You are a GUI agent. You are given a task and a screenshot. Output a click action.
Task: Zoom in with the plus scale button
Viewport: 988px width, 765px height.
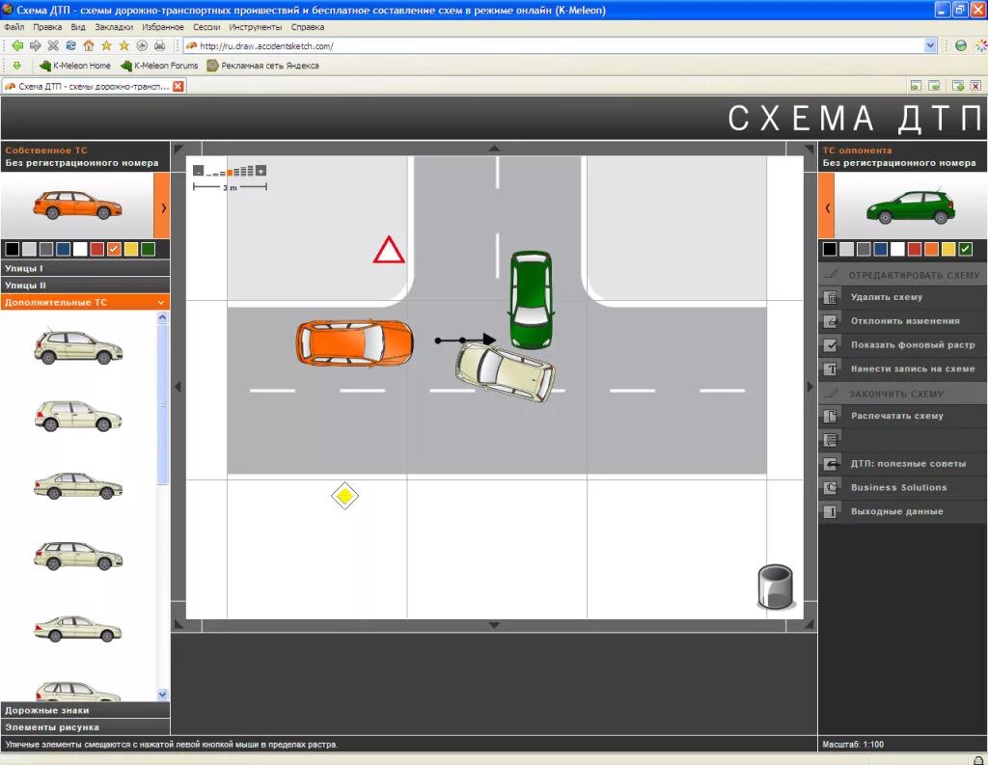tap(261, 170)
